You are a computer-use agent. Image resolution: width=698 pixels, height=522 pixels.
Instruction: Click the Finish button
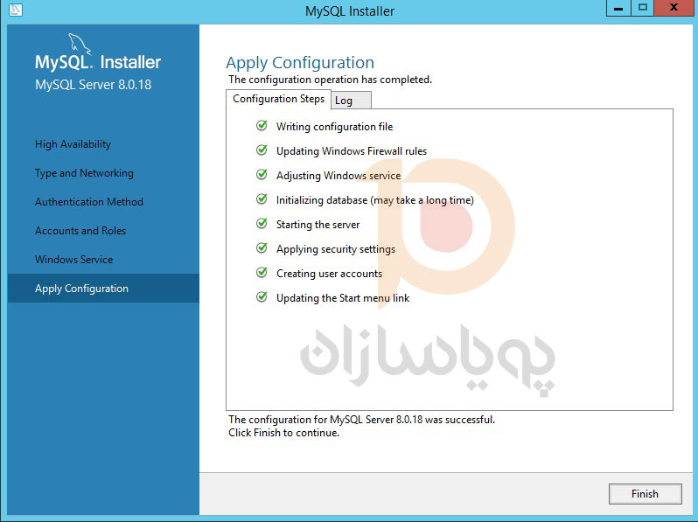pyautogui.click(x=645, y=494)
